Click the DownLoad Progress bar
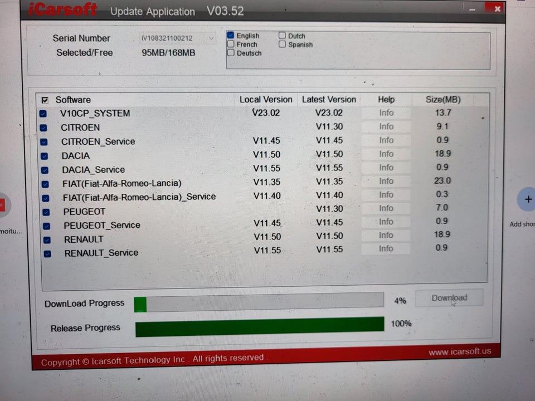The height and width of the screenshot is (401, 535). coord(259,302)
